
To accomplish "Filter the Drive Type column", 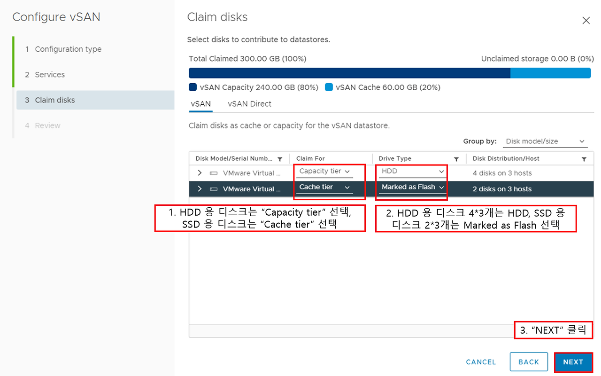I will click(x=456, y=159).
